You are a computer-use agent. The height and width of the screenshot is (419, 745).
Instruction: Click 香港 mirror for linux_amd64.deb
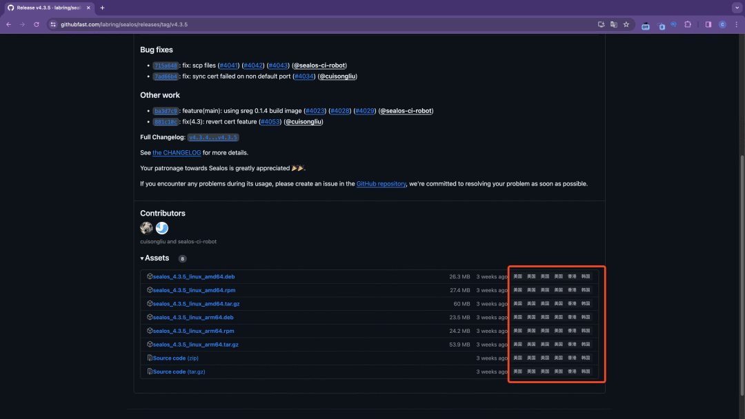[x=572, y=276]
